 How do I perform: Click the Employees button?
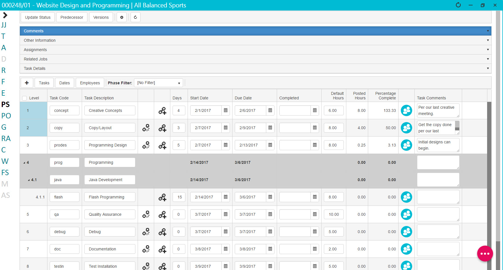tap(90, 83)
